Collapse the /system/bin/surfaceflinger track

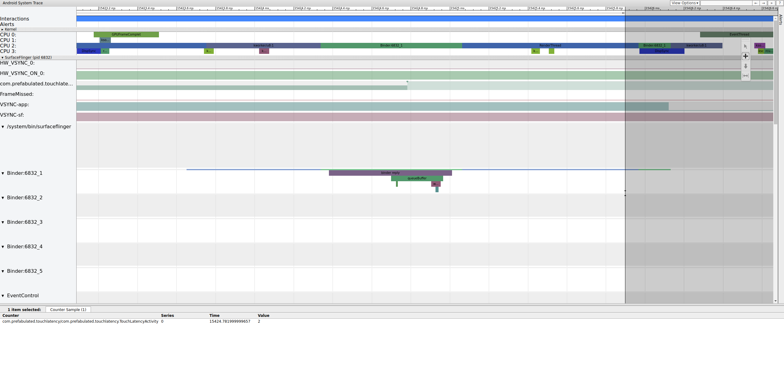(3, 127)
